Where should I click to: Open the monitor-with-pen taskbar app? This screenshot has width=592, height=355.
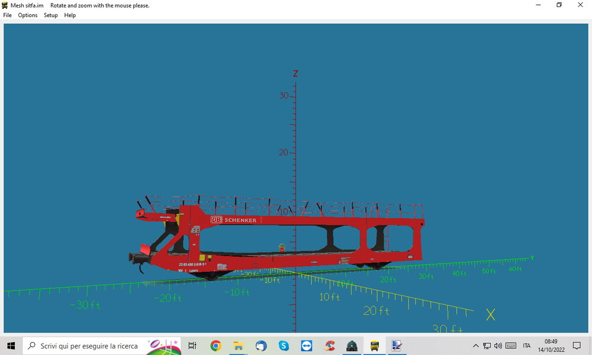[x=397, y=346]
